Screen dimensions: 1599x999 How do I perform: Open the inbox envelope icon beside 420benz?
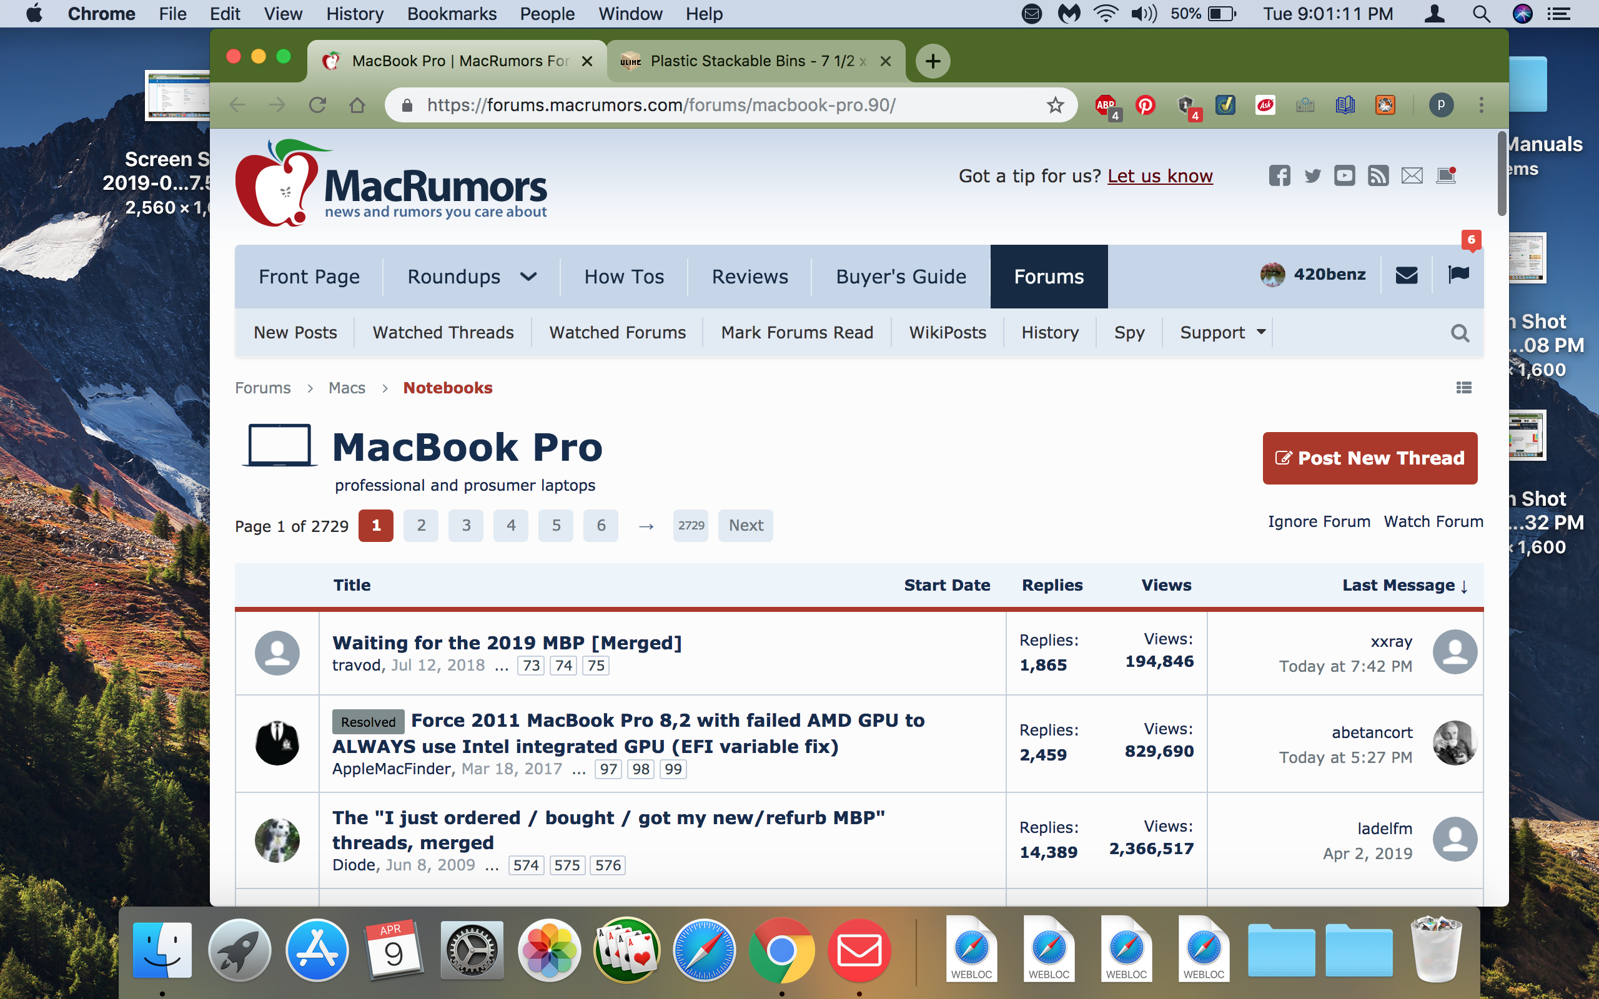1406,275
